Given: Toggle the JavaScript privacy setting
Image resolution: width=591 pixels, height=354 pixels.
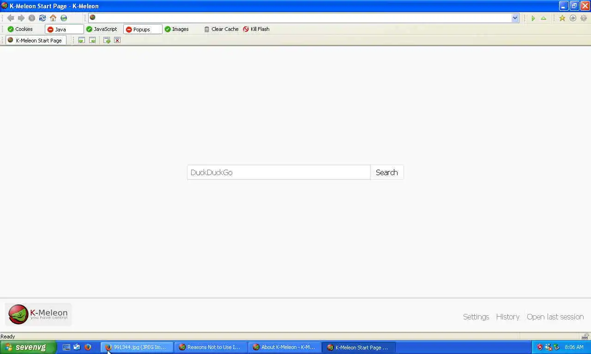Looking at the screenshot, I should pos(102,29).
